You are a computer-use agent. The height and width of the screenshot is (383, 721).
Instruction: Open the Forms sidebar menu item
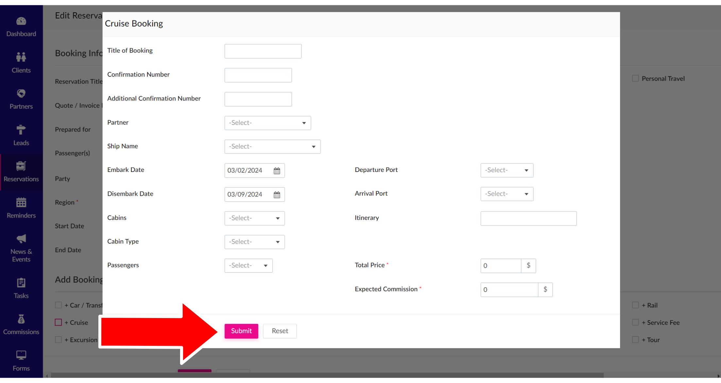(21, 361)
